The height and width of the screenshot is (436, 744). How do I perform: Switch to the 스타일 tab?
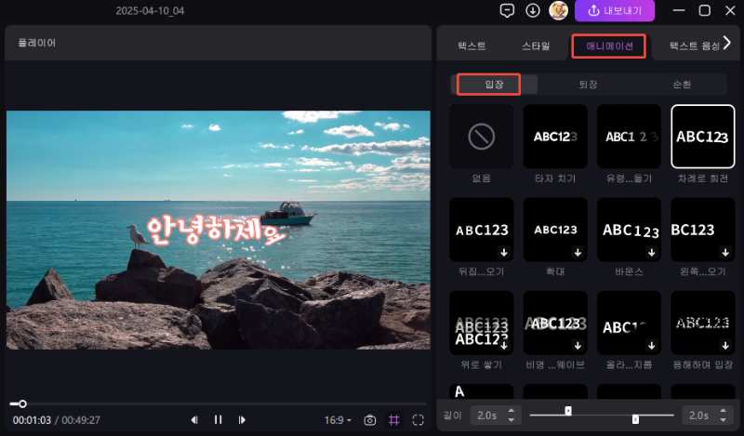(x=536, y=46)
